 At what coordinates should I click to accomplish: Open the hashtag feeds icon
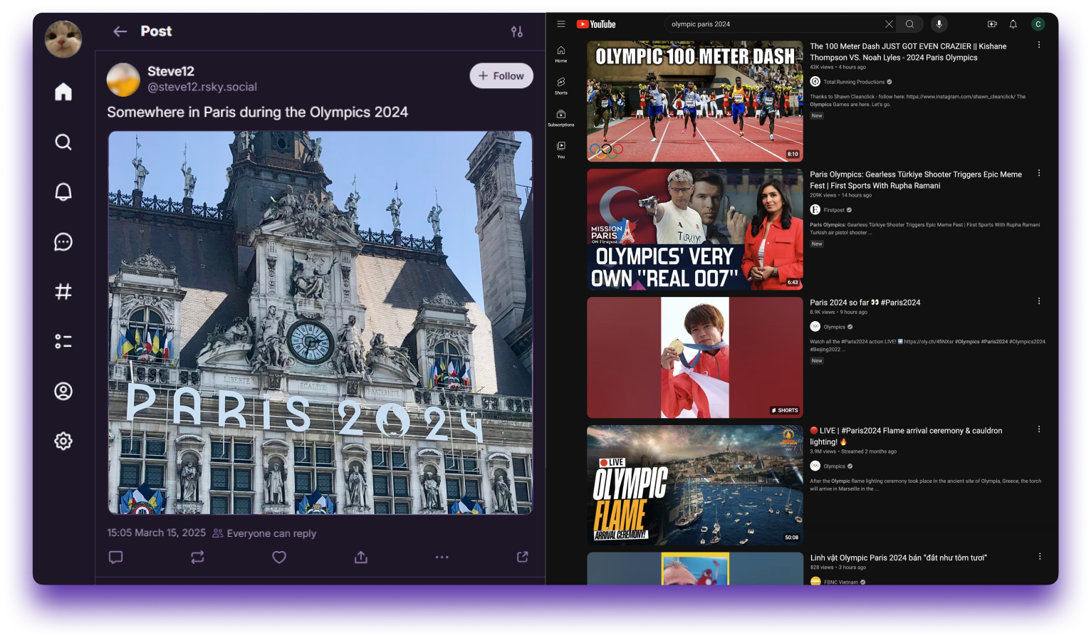63,291
